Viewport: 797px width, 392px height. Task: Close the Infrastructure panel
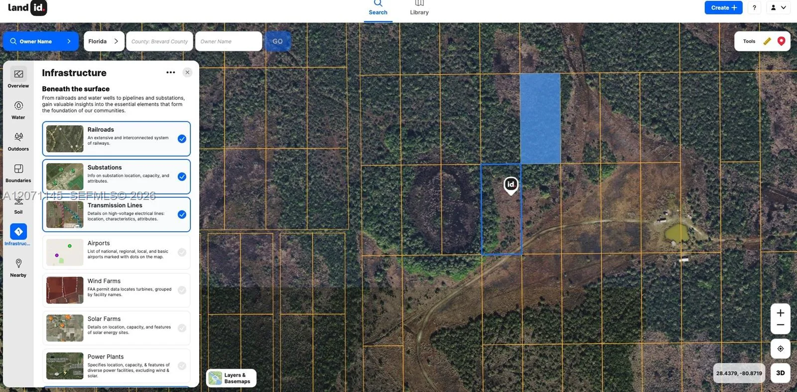click(187, 73)
